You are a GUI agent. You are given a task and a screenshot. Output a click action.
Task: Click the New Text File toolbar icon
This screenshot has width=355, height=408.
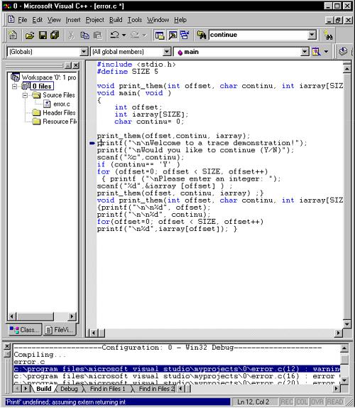[x=13, y=35]
